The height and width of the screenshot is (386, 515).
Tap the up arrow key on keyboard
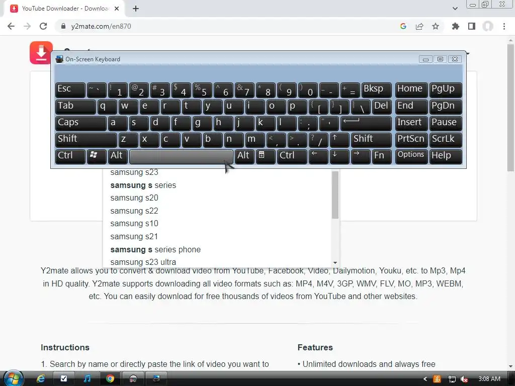tap(339, 140)
